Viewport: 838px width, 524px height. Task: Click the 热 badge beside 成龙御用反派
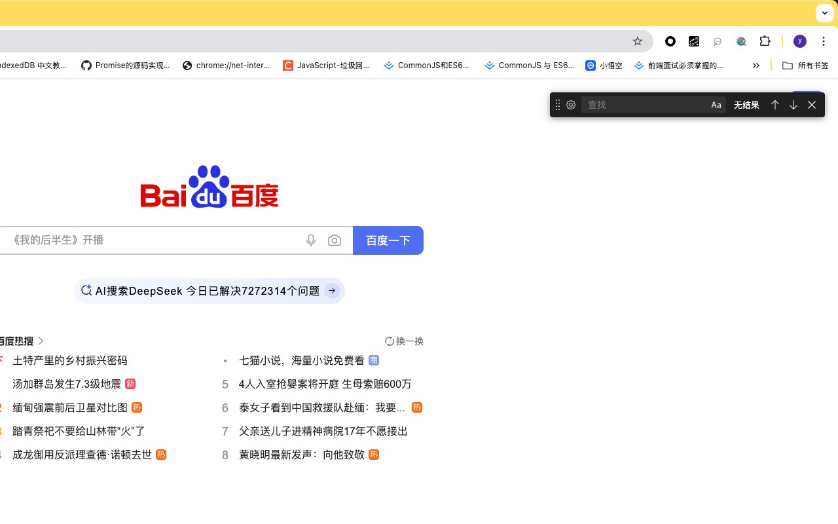tap(161, 455)
